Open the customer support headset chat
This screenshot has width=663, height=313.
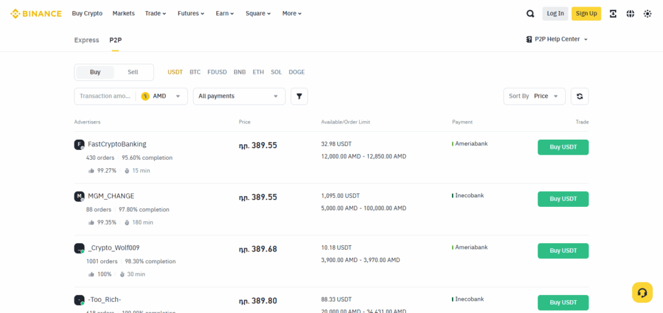(642, 292)
